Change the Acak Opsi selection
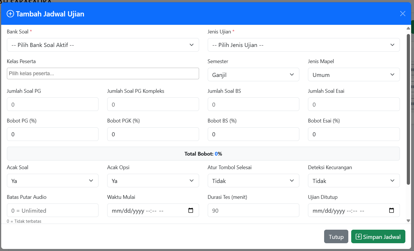Image resolution: width=414 pixels, height=251 pixels. tap(153, 181)
